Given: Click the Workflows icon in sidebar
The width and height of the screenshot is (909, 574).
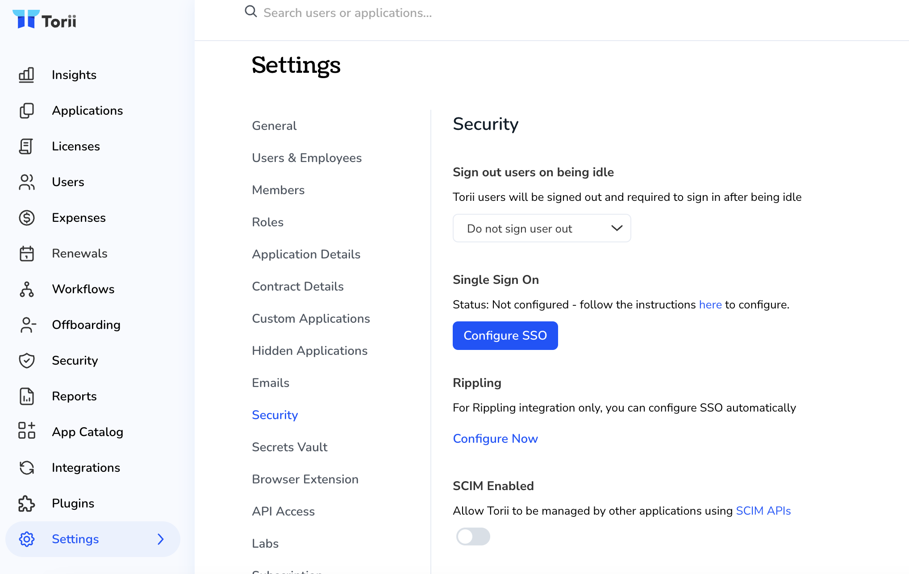Looking at the screenshot, I should [x=26, y=289].
